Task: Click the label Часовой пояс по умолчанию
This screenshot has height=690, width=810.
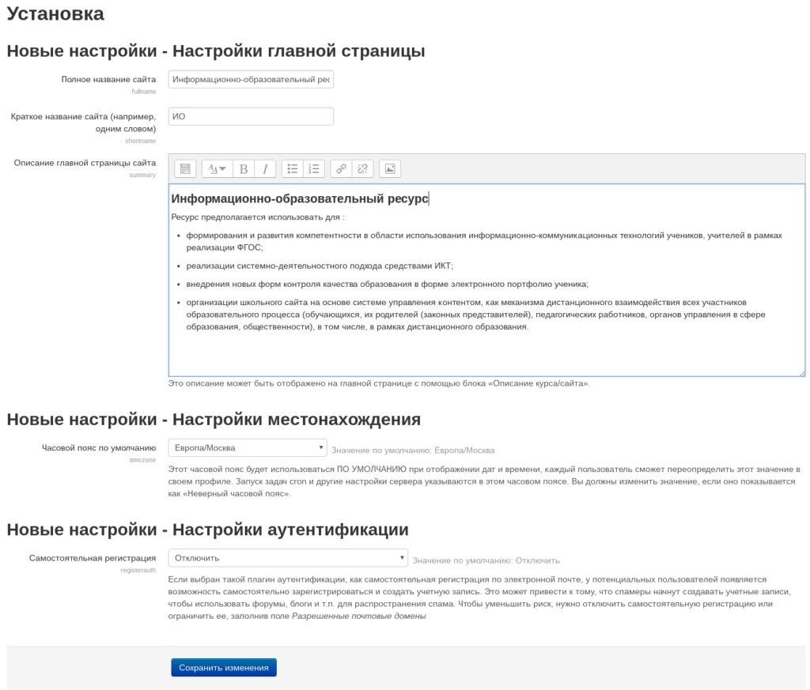Action: (x=99, y=447)
